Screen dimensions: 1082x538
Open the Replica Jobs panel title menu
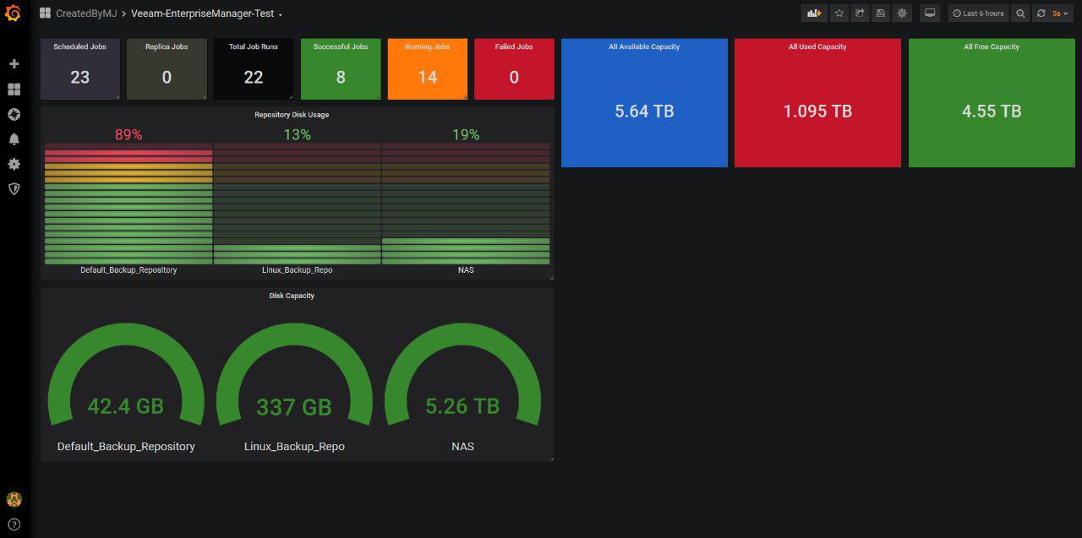click(x=167, y=46)
